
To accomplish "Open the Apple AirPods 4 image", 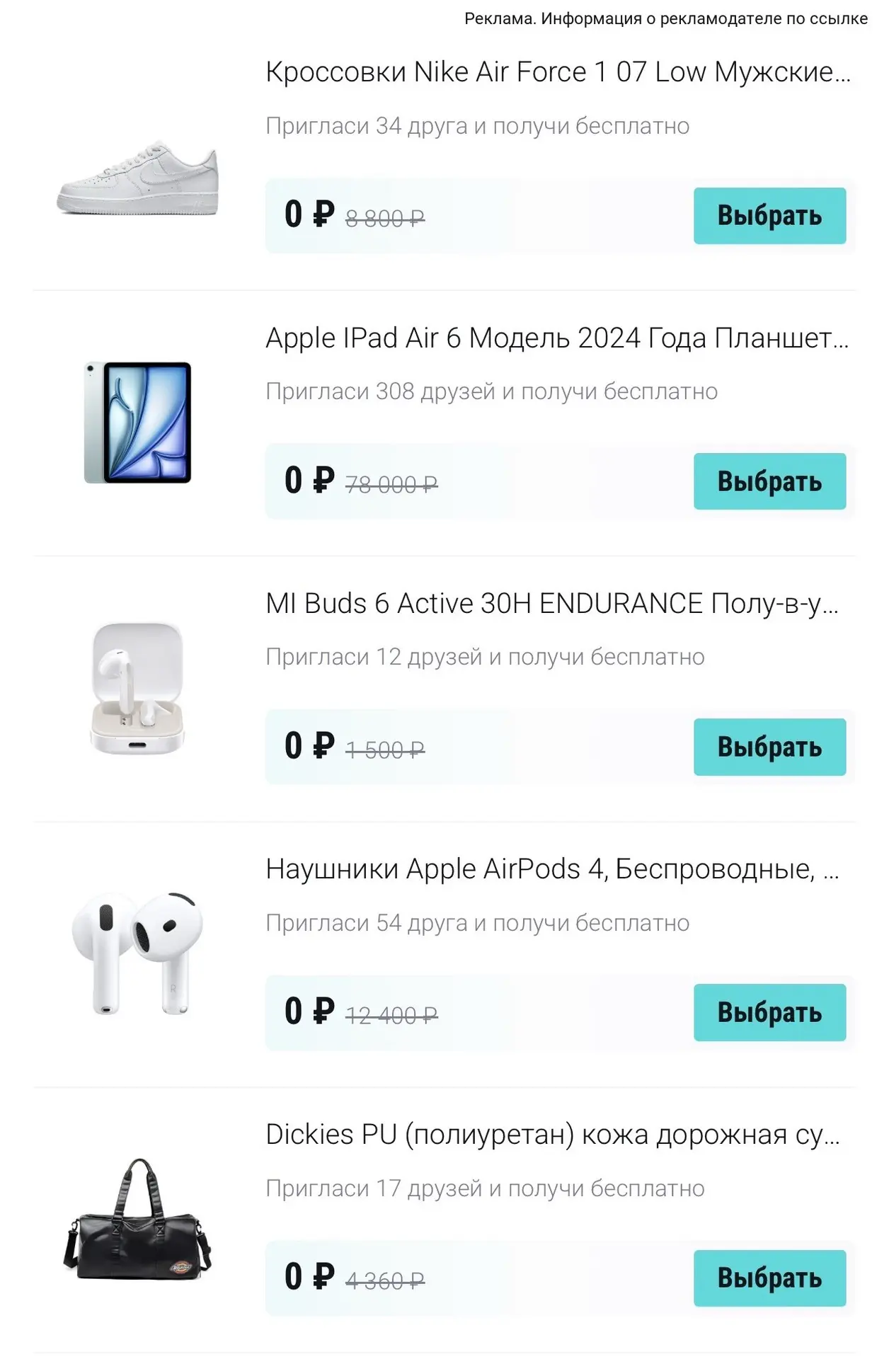I will (x=137, y=953).
